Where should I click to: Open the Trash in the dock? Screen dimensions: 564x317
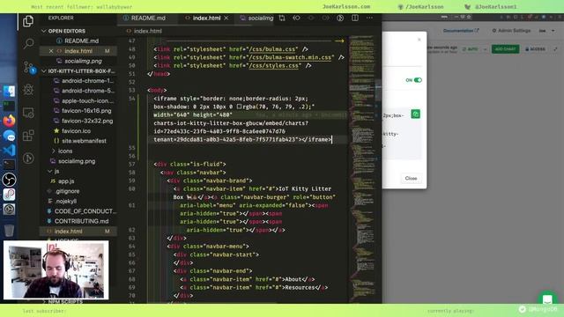click(x=9, y=231)
